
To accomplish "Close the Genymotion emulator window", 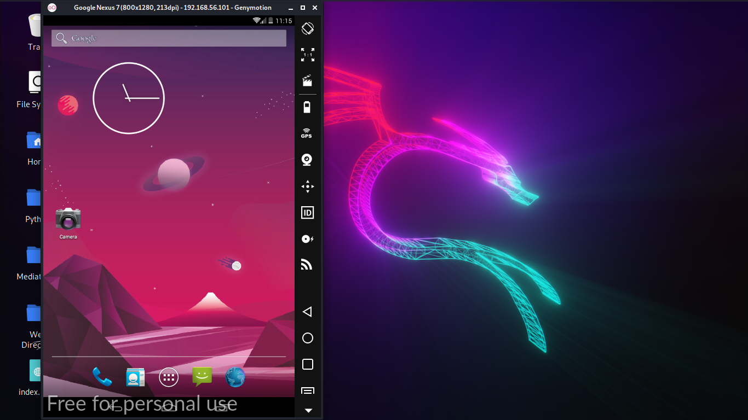I will [x=314, y=8].
